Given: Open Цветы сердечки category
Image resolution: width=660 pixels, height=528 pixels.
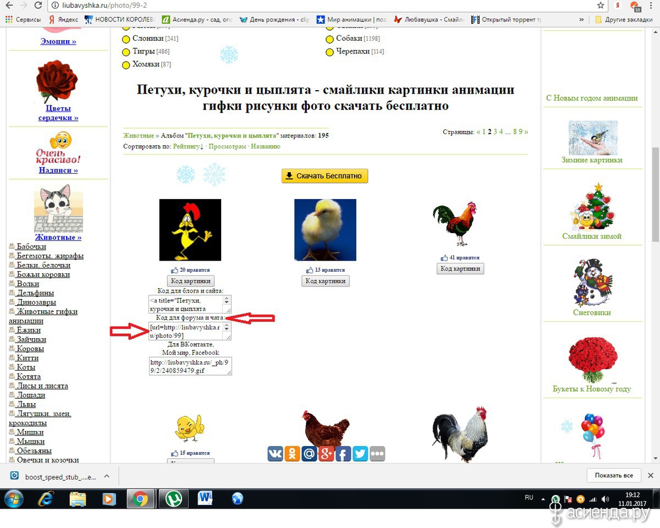Looking at the screenshot, I should coord(58,113).
